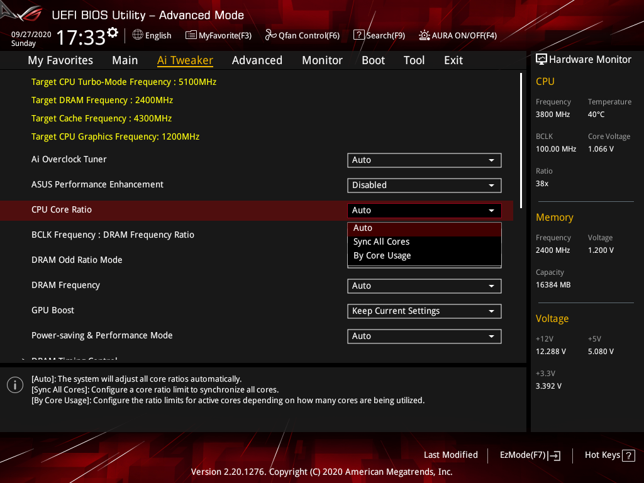
Task: Switch to Monitor tab
Action: tap(322, 60)
